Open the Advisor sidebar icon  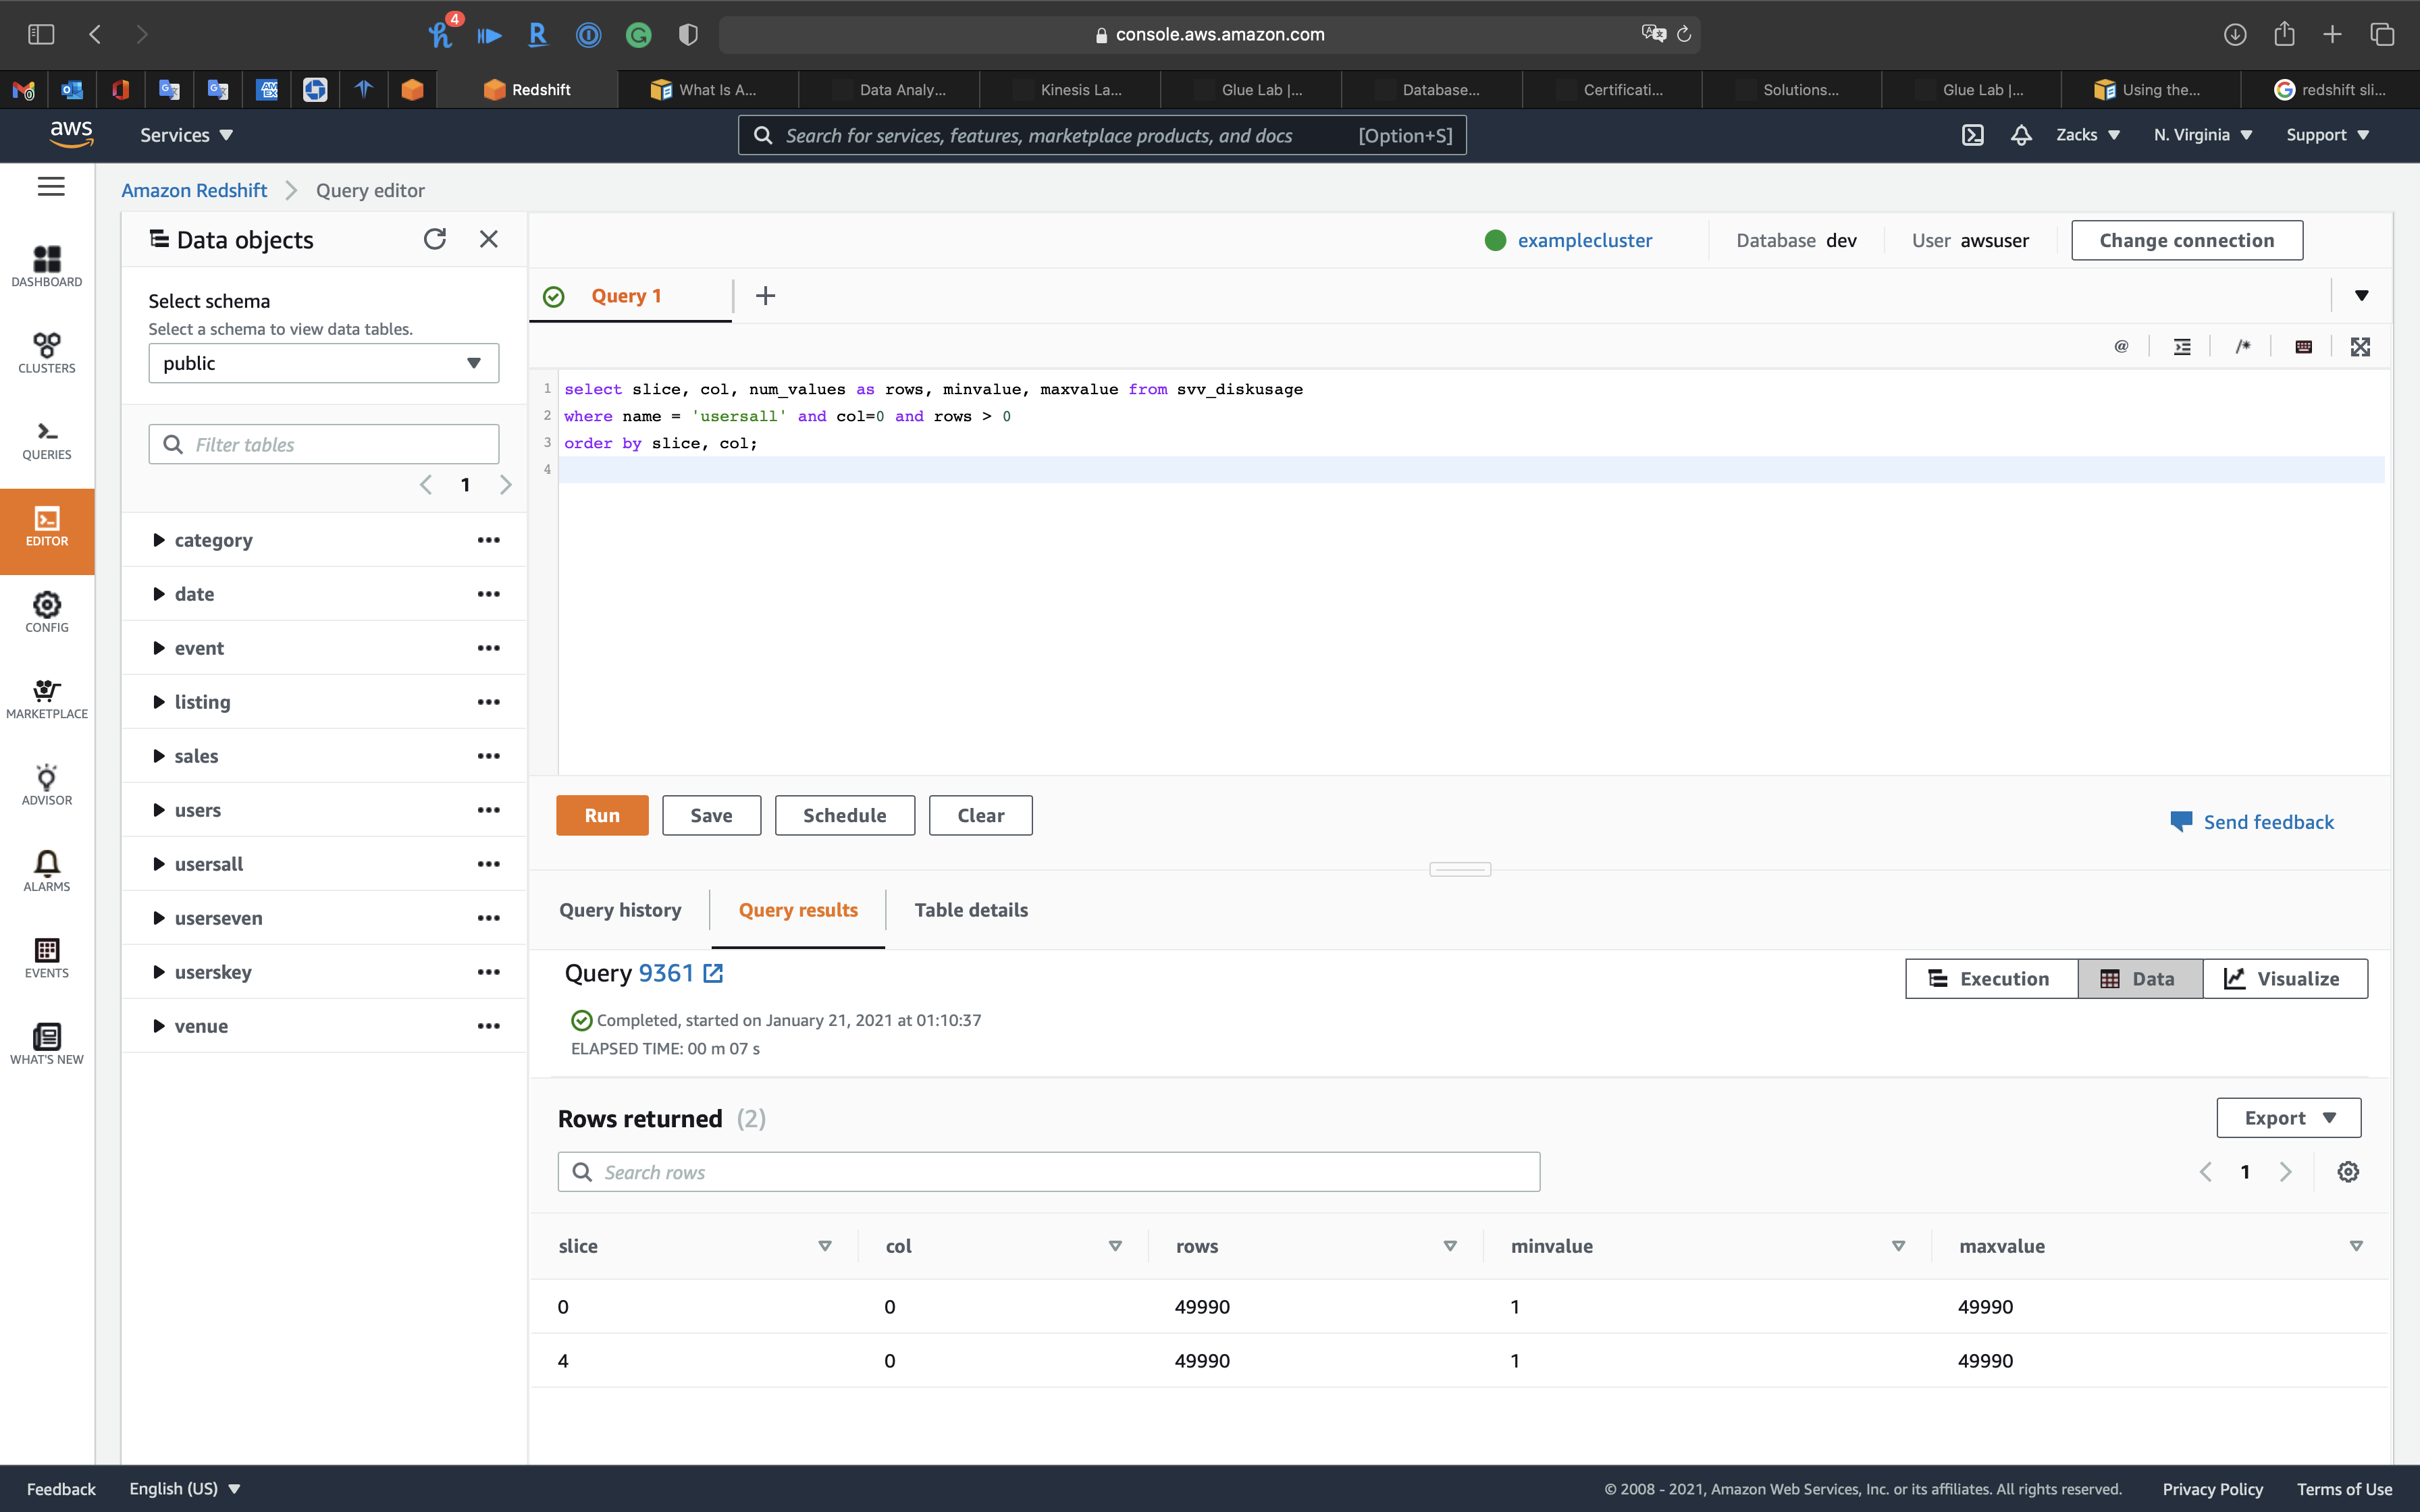(x=47, y=785)
